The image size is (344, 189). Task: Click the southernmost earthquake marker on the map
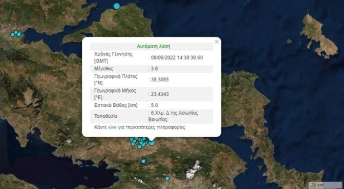tap(167, 178)
